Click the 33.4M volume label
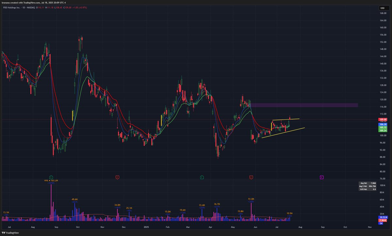 (x=202, y=205)
